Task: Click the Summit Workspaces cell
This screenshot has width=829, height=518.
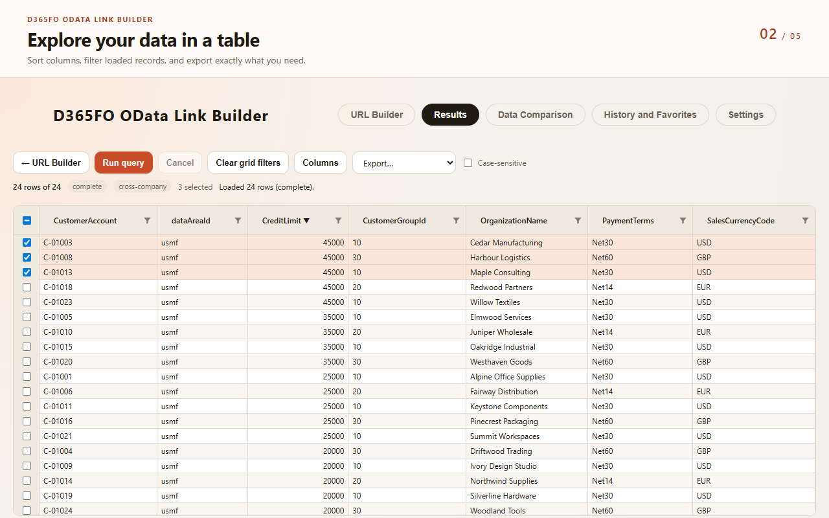Action: pyautogui.click(x=527, y=436)
